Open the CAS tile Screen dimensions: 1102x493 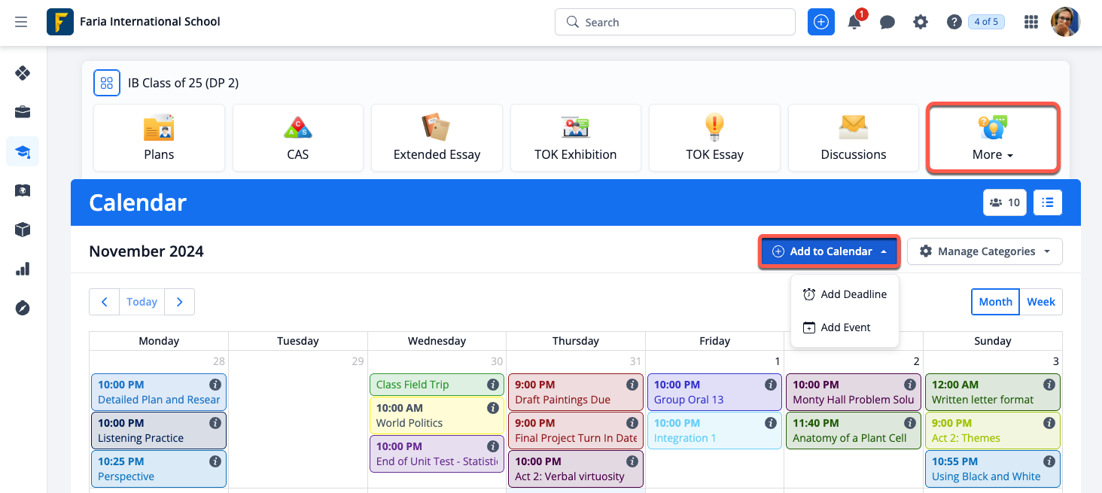(x=297, y=138)
